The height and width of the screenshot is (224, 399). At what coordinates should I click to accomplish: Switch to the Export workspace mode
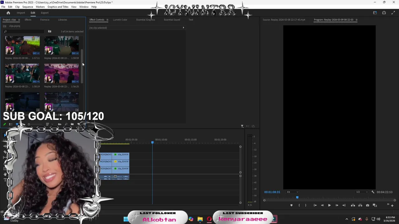click(x=45, y=13)
